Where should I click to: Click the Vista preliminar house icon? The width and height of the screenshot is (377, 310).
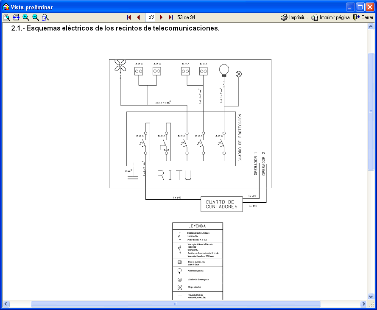tap(6, 7)
